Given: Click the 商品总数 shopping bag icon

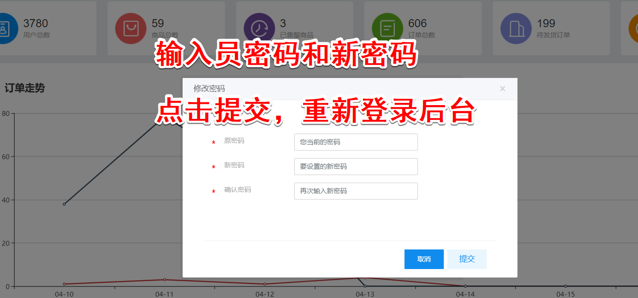Looking at the screenshot, I should point(131,29).
